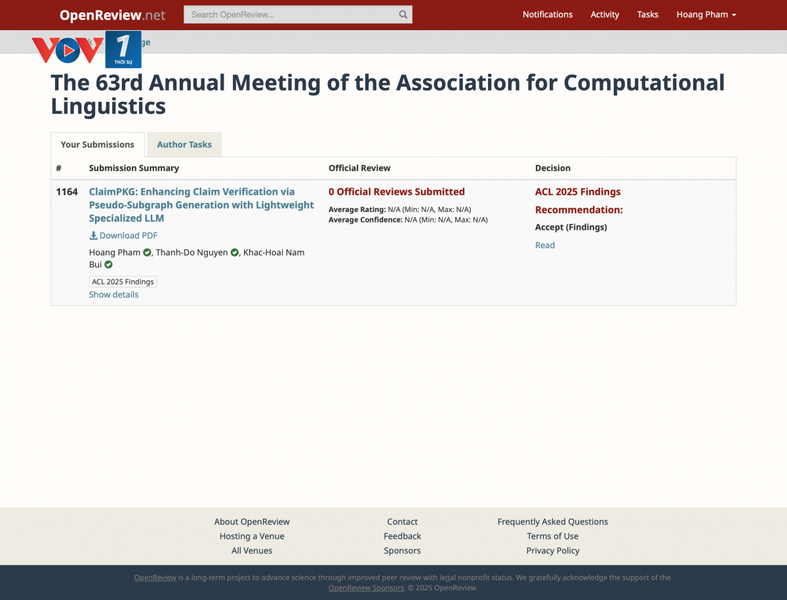
Task: Open Frequently Asked Questions footer link
Action: pyautogui.click(x=553, y=522)
